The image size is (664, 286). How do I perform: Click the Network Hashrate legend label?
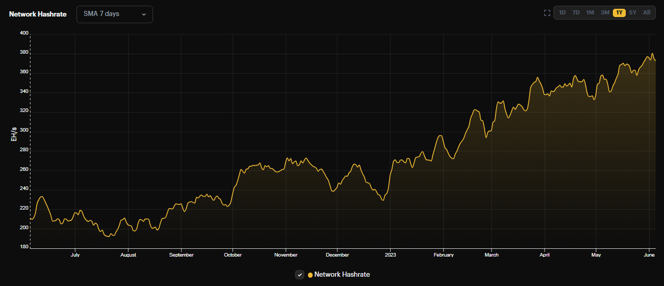(x=342, y=275)
